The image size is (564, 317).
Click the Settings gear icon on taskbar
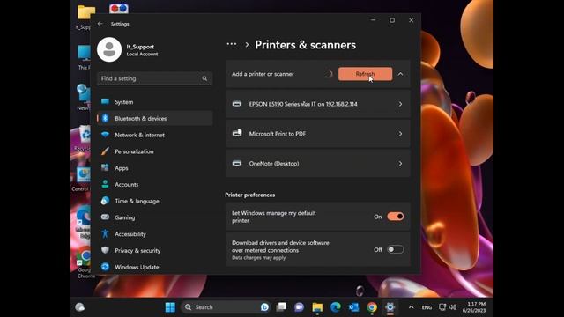pyautogui.click(x=390, y=307)
